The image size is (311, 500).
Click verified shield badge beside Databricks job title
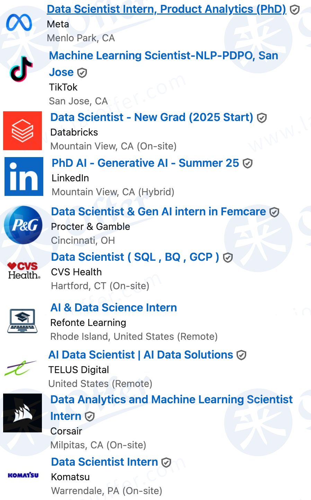262,118
